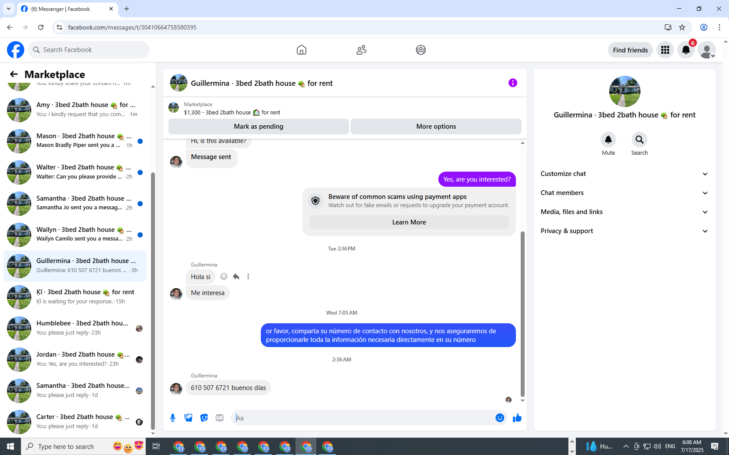Open conversation information icon

(513, 83)
